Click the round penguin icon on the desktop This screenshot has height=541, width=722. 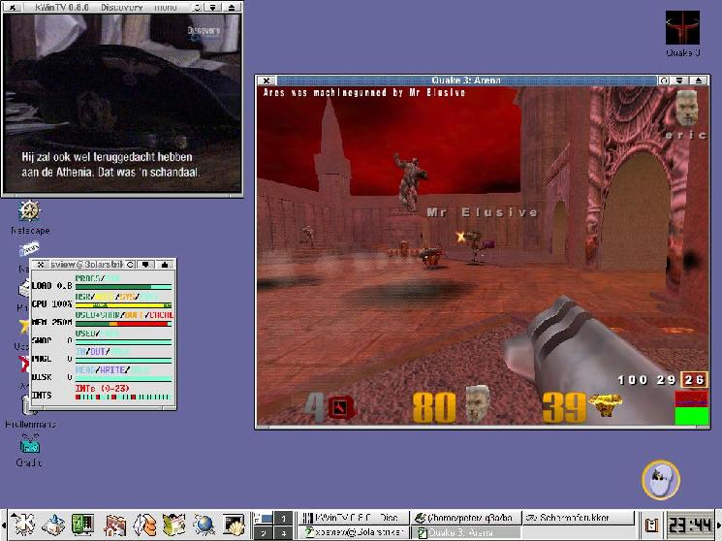pyautogui.click(x=661, y=480)
